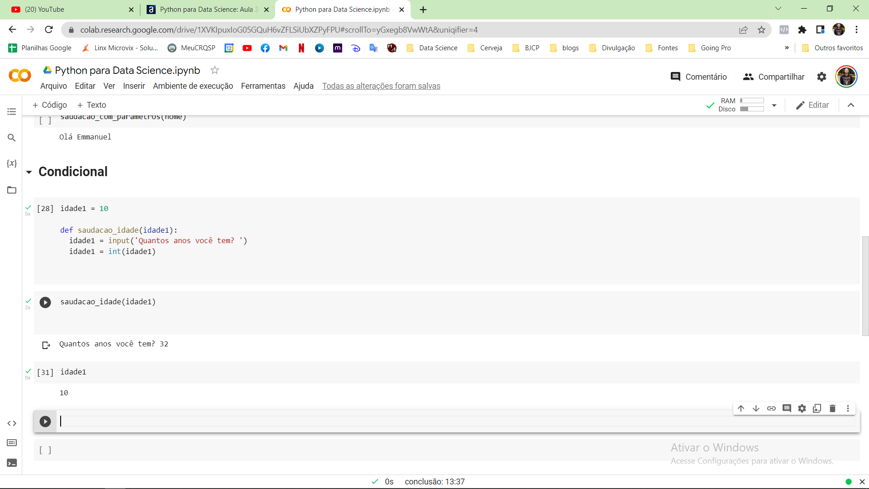Open the Gmail bookmark icon
The width and height of the screenshot is (869, 489).
(283, 48)
